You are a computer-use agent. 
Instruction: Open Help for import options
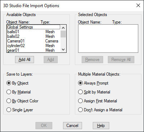(101, 126)
